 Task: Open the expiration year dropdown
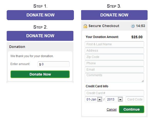coord(120,100)
